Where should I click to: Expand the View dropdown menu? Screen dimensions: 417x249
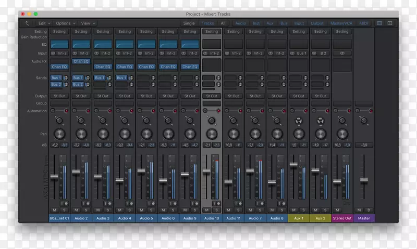[x=87, y=23]
